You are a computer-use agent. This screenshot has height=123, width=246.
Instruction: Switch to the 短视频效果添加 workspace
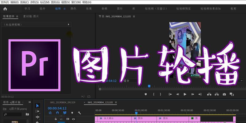[211, 9]
